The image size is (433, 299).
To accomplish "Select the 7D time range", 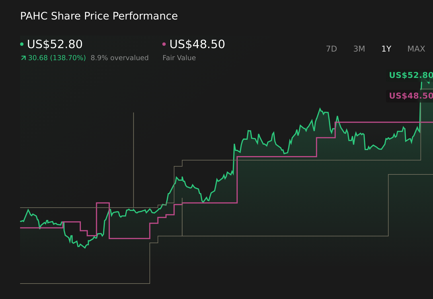I will (331, 49).
